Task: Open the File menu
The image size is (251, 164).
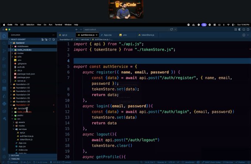Action: click(x=16, y=25)
